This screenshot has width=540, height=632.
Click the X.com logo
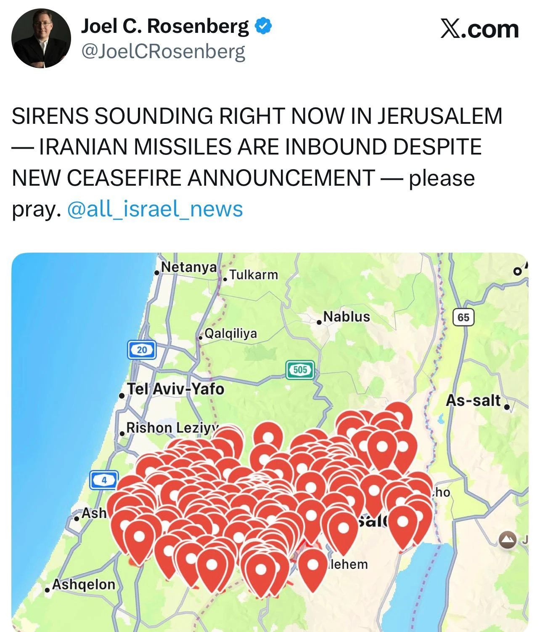tap(479, 29)
